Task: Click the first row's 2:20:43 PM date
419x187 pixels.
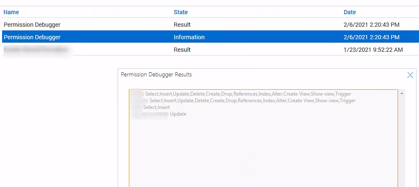Action: 371,25
